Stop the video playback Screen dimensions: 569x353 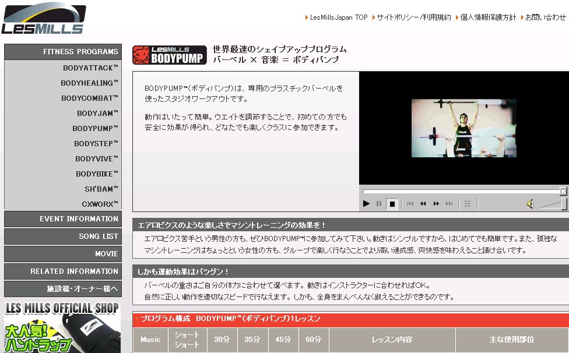tap(392, 204)
